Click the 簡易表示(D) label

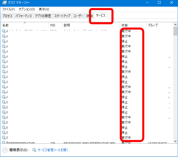(x=18, y=150)
